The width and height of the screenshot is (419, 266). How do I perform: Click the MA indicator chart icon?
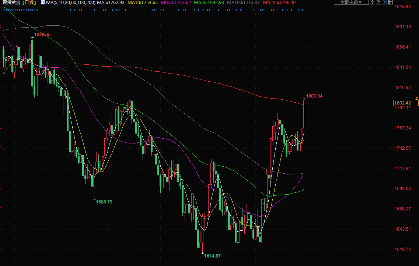[42, 3]
